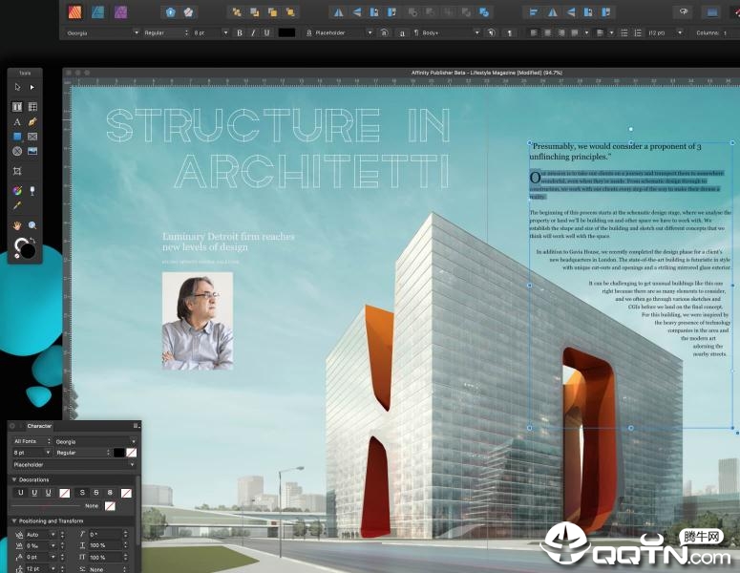This screenshot has width=740, height=573.
Task: Collapse the Positioning and Transform section
Action: point(14,521)
